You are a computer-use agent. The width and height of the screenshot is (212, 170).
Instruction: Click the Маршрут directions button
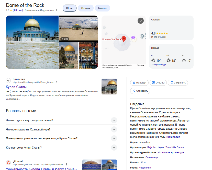[x=139, y=83]
